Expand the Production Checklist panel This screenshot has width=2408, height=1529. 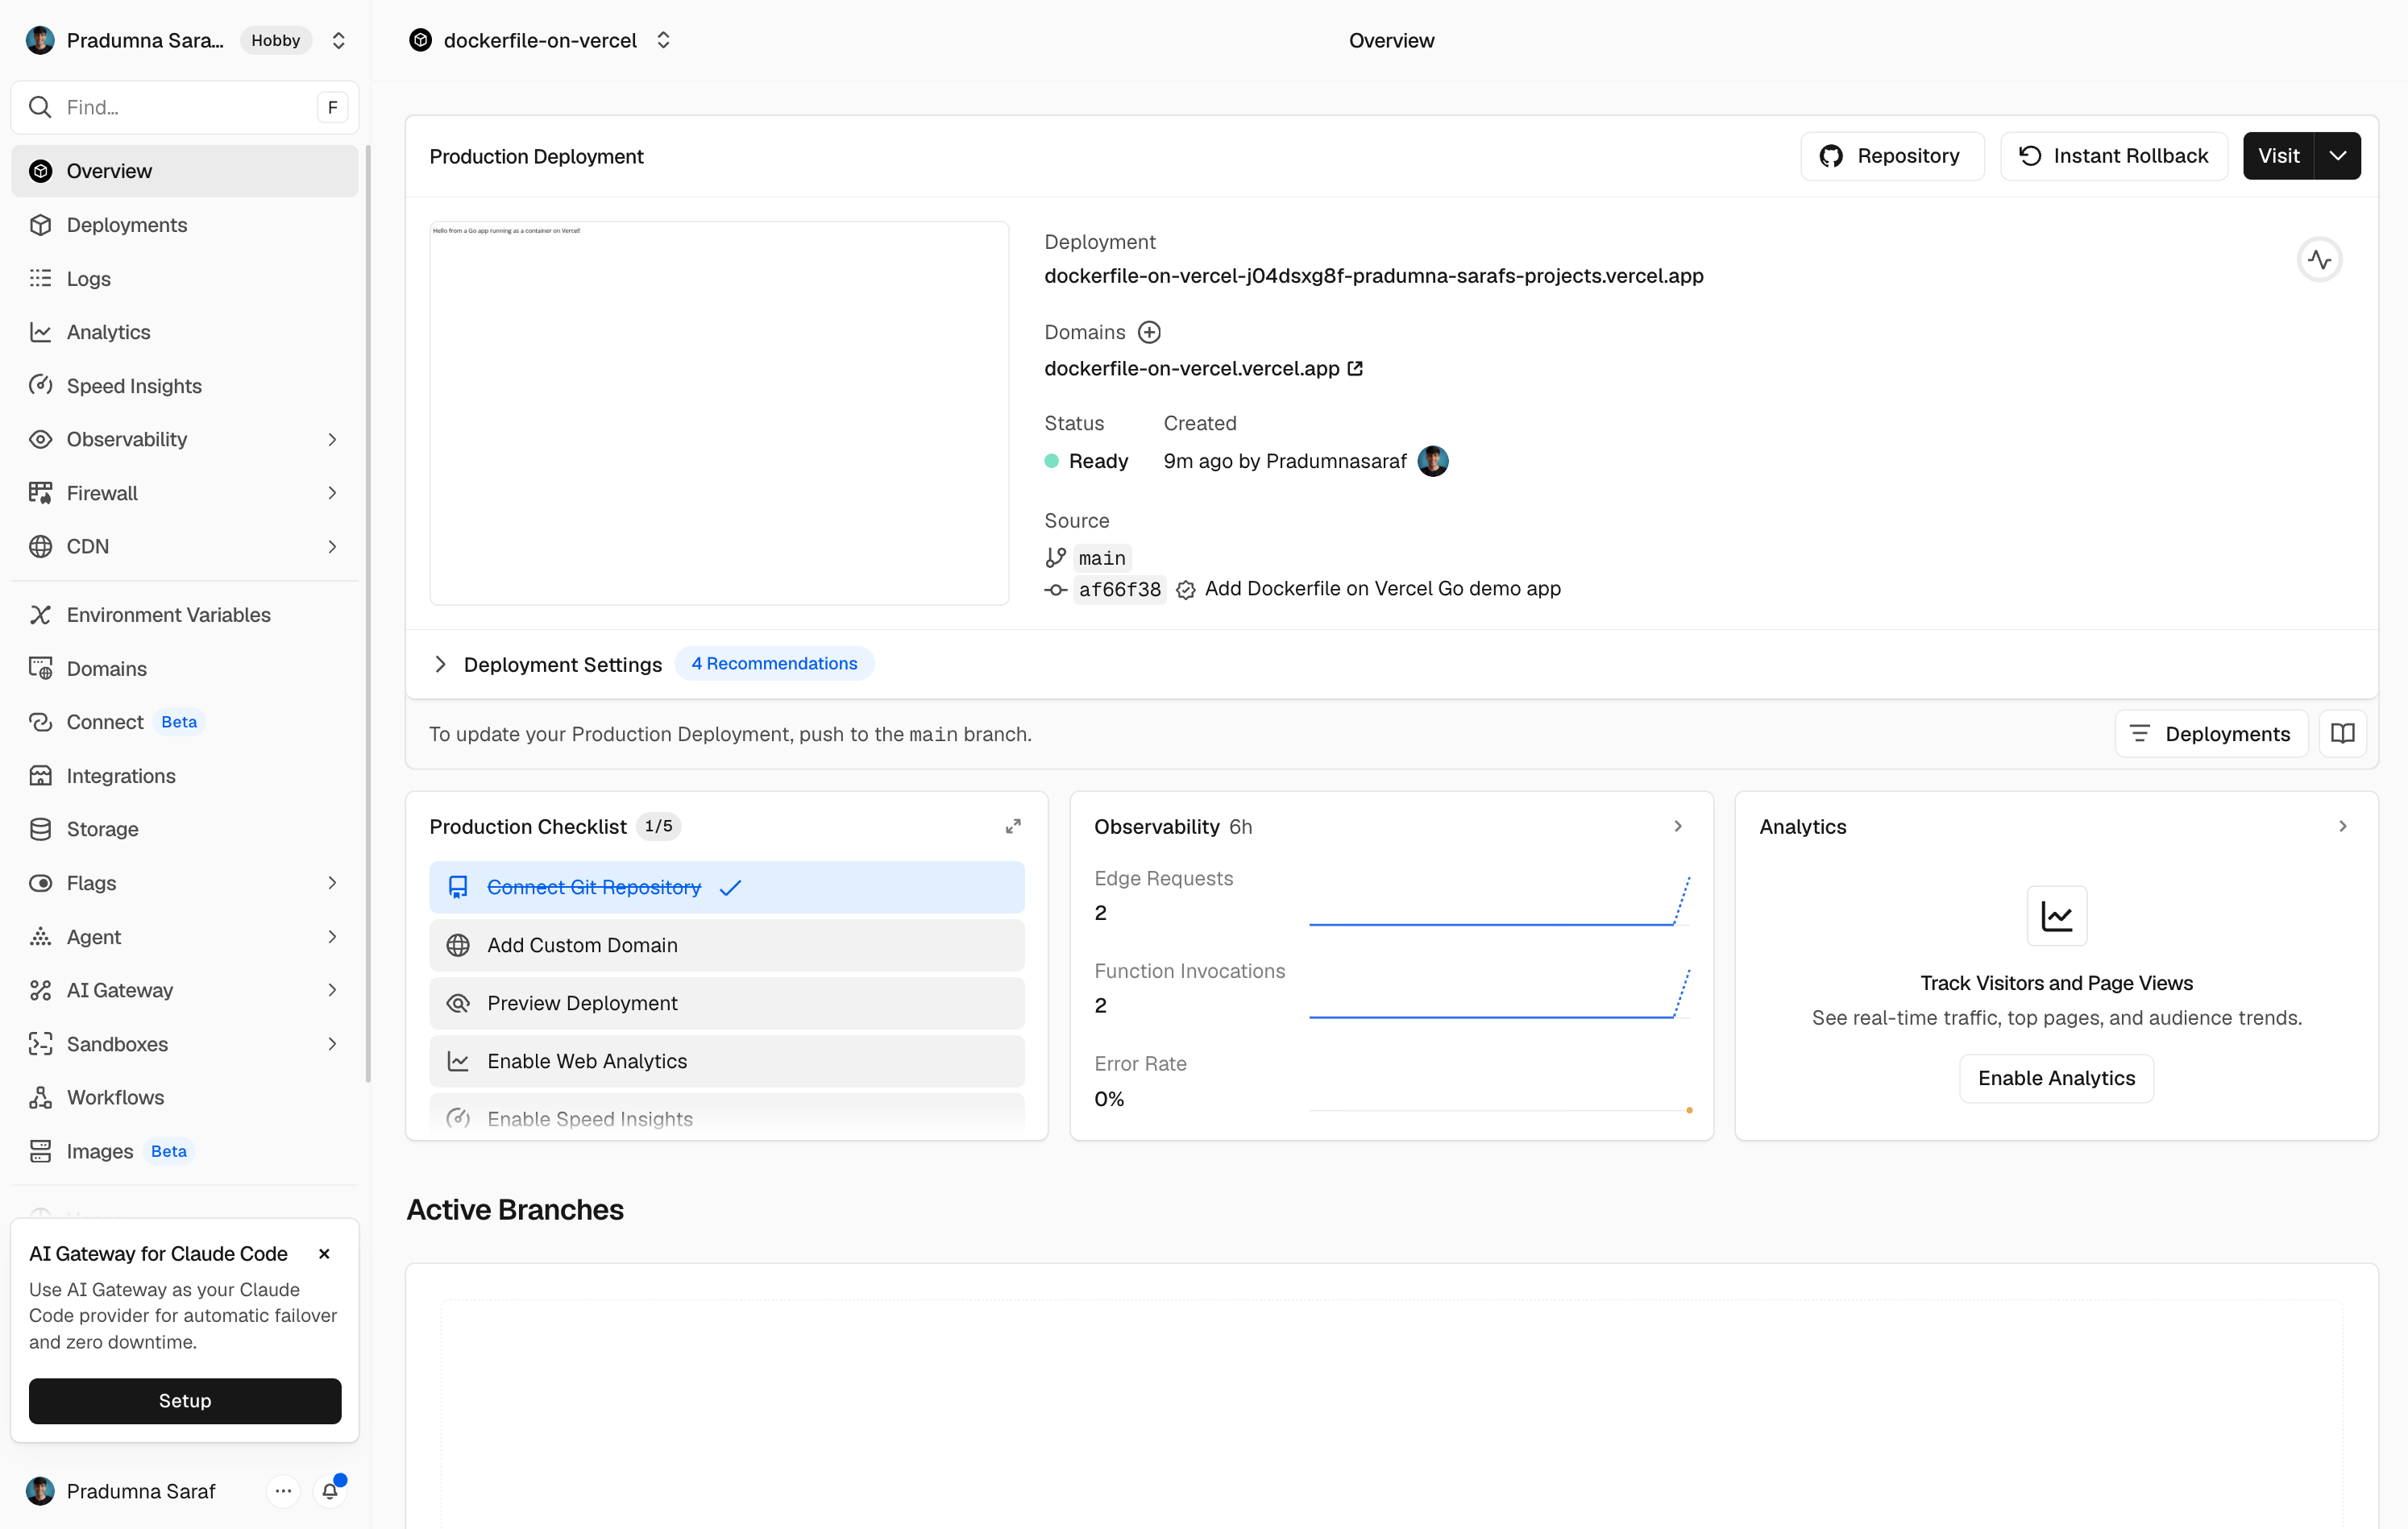click(1012, 827)
